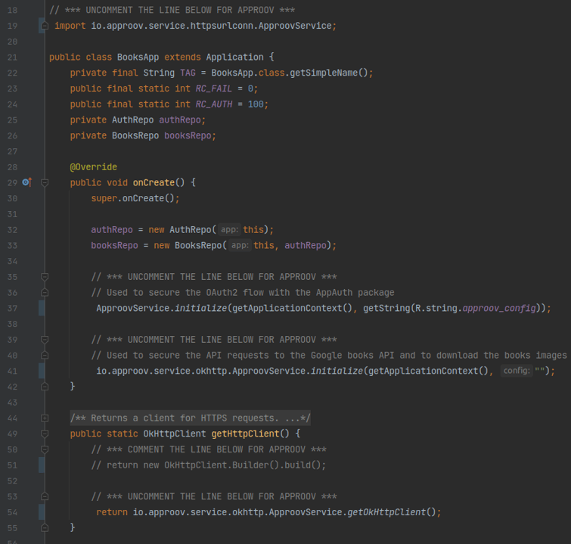Image resolution: width=571 pixels, height=544 pixels.
Task: Click the initialize method call on line 41
Action: tap(337, 371)
